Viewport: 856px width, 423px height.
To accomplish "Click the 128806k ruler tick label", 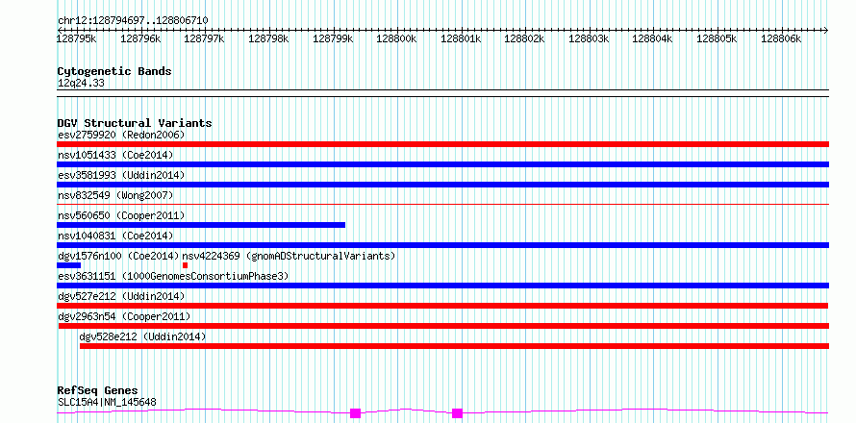I will tap(781, 38).
